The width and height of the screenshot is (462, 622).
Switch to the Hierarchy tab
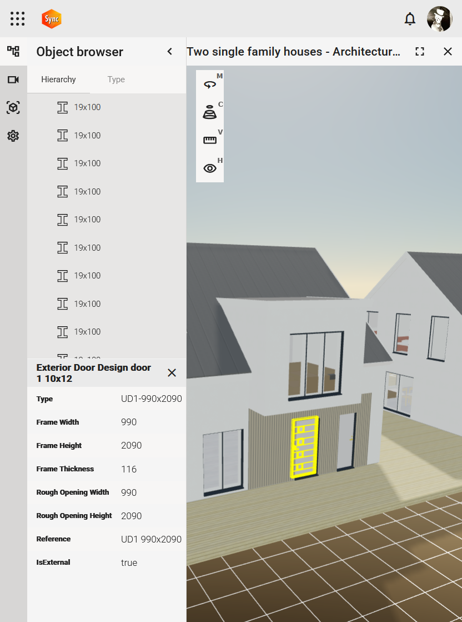[x=58, y=79]
